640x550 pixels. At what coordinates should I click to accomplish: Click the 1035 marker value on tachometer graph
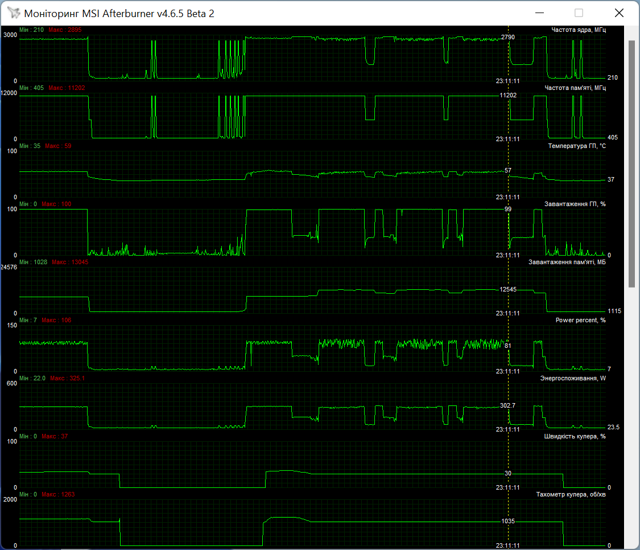(508, 521)
